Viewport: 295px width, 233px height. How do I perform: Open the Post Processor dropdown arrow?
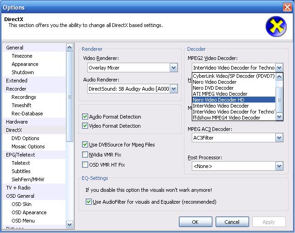(x=279, y=166)
